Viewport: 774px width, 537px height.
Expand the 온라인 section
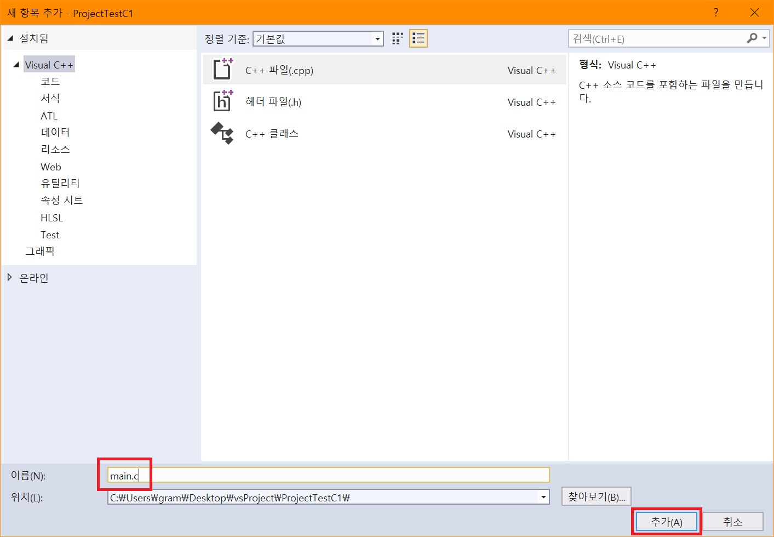[10, 277]
